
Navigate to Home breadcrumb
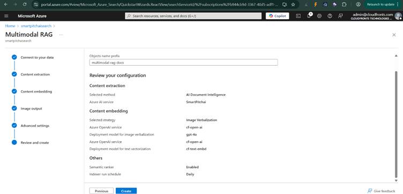click(10, 26)
